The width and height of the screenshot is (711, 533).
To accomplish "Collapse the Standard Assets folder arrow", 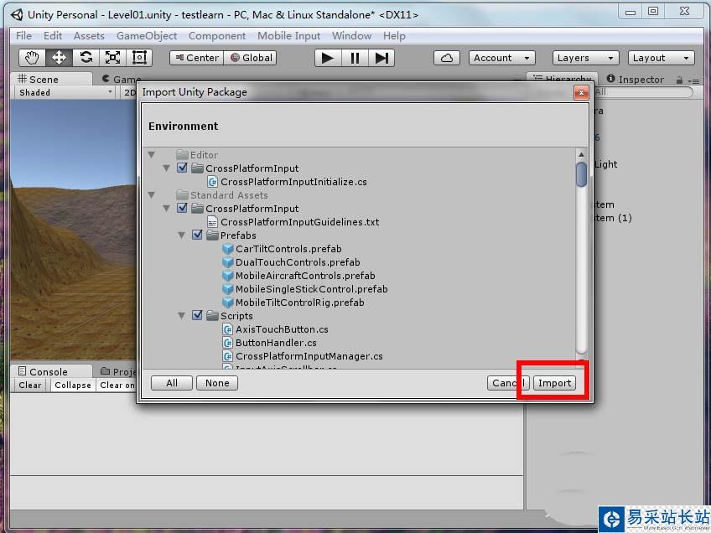I will coord(152,195).
